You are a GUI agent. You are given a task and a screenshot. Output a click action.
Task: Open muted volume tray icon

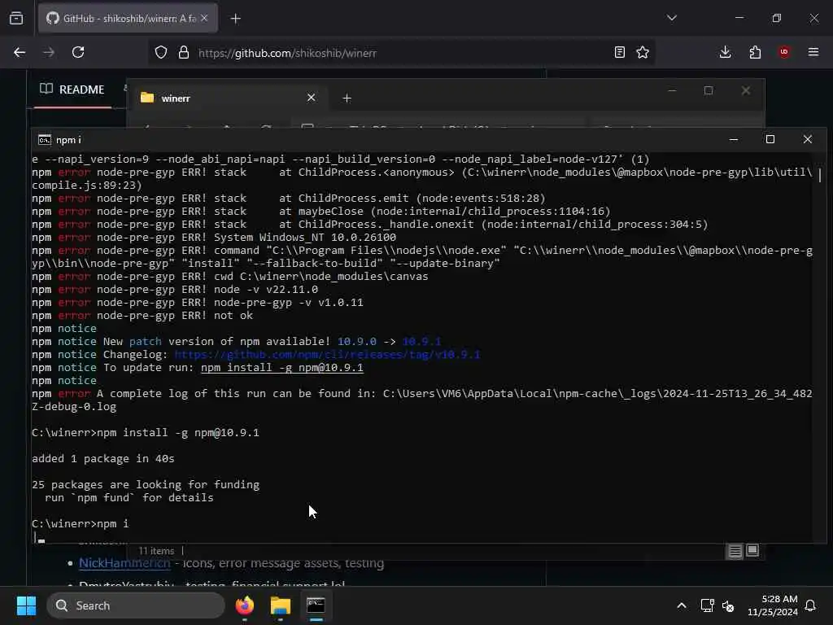click(728, 605)
